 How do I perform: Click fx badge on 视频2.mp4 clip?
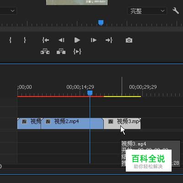pos(48,122)
